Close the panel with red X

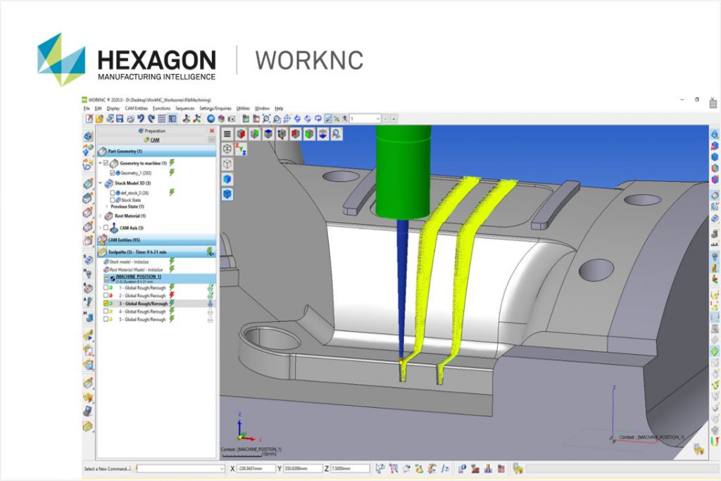(212, 131)
